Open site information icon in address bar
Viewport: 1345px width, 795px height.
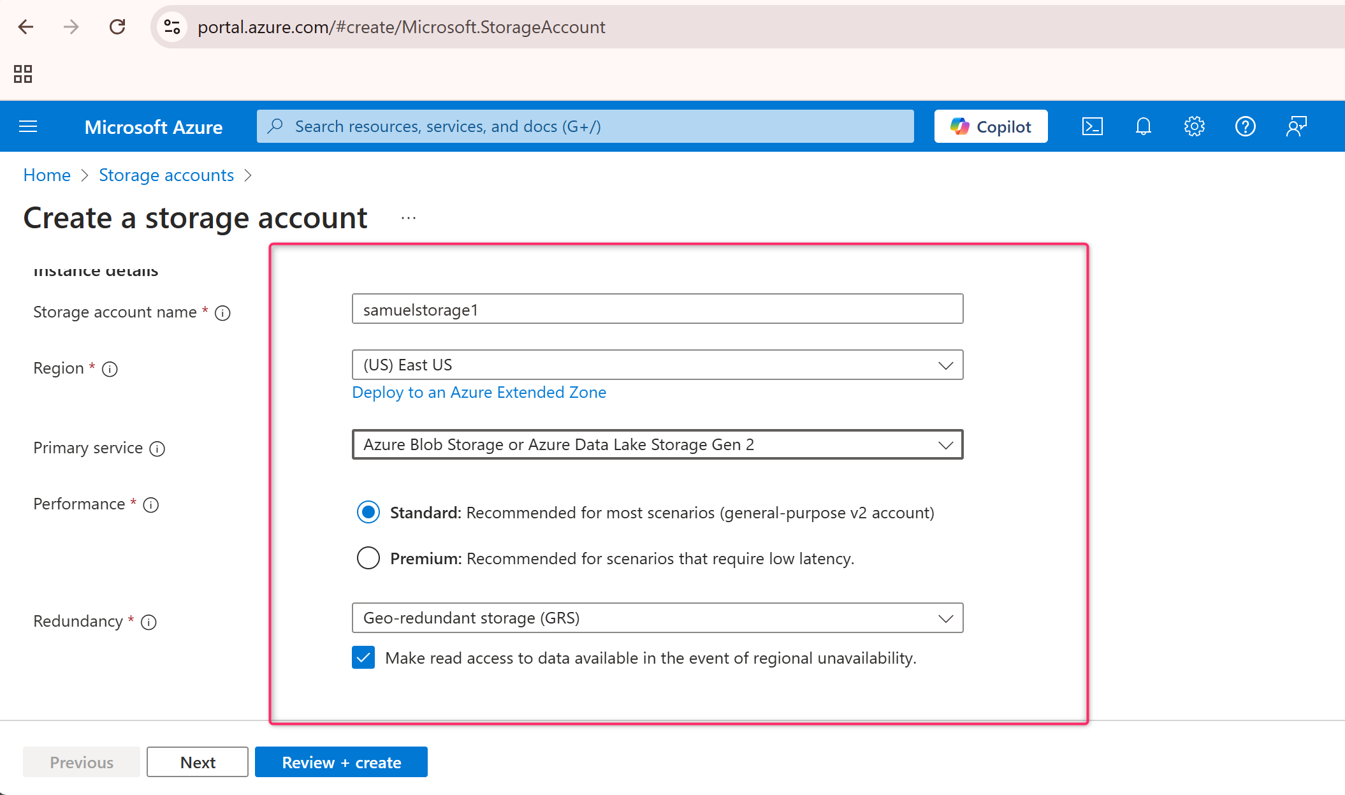[172, 27]
